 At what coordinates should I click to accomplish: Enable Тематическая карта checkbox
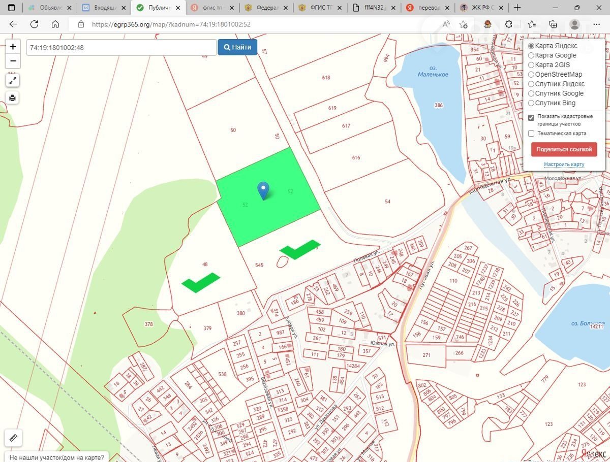[531, 134]
